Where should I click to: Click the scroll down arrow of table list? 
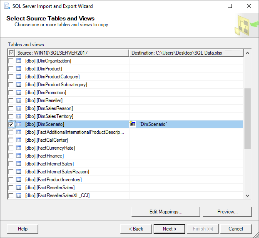(x=247, y=195)
